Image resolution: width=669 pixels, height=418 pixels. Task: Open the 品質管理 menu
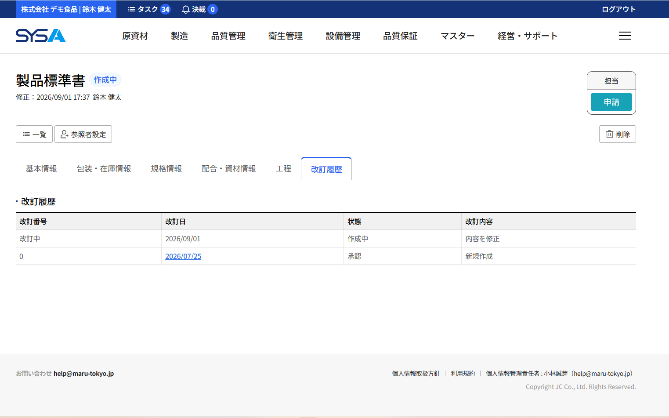click(228, 36)
